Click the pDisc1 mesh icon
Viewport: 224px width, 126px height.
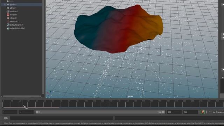point(8,8)
